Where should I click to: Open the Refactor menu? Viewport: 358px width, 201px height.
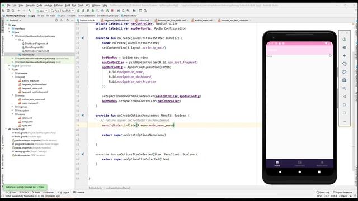pos(58,5)
